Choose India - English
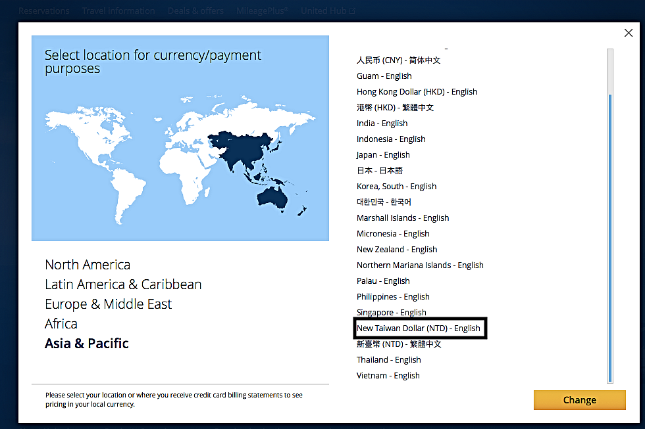The width and height of the screenshot is (645, 429). click(x=382, y=123)
